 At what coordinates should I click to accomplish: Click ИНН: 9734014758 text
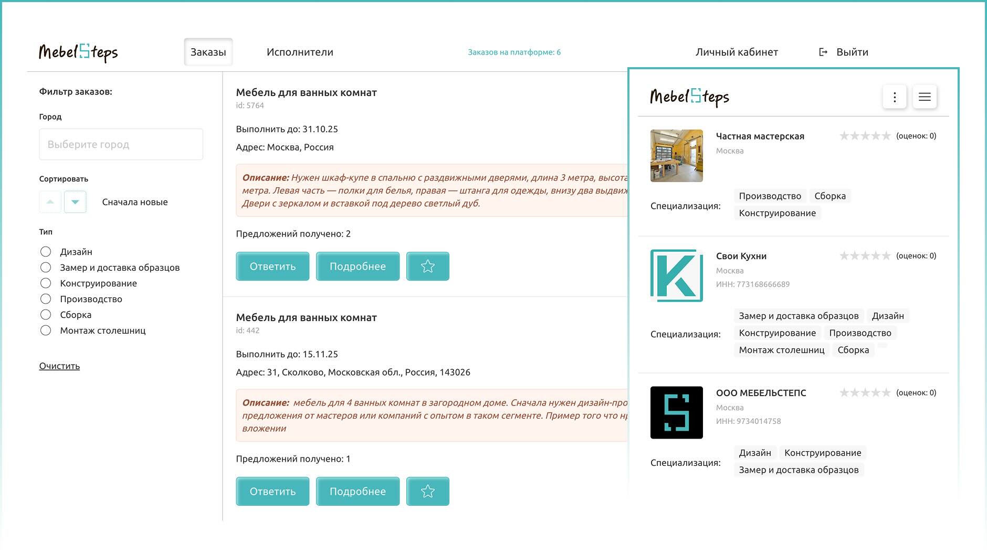[x=749, y=421]
